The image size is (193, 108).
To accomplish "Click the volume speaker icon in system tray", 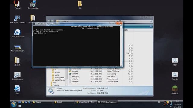I will click(x=171, y=107).
